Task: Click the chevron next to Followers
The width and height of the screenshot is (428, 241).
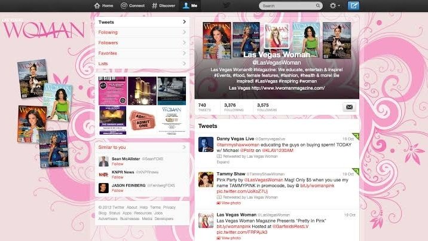Action: pyautogui.click(x=184, y=42)
